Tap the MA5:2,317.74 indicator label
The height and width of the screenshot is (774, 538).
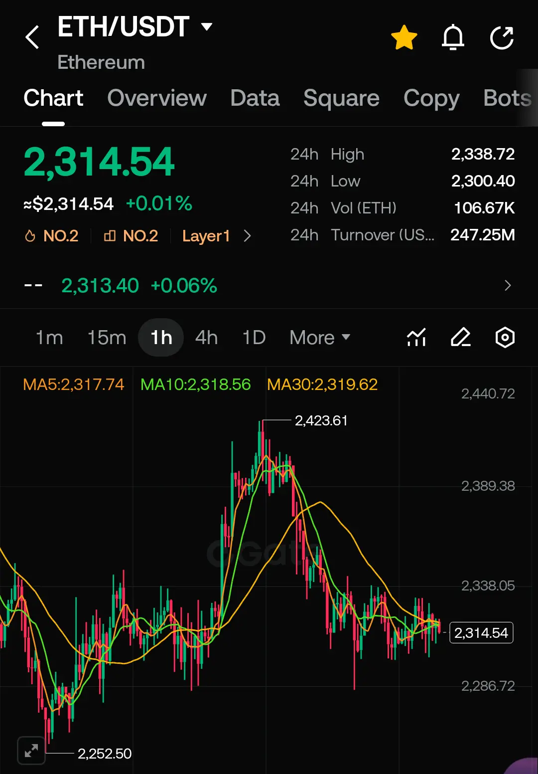click(x=73, y=385)
